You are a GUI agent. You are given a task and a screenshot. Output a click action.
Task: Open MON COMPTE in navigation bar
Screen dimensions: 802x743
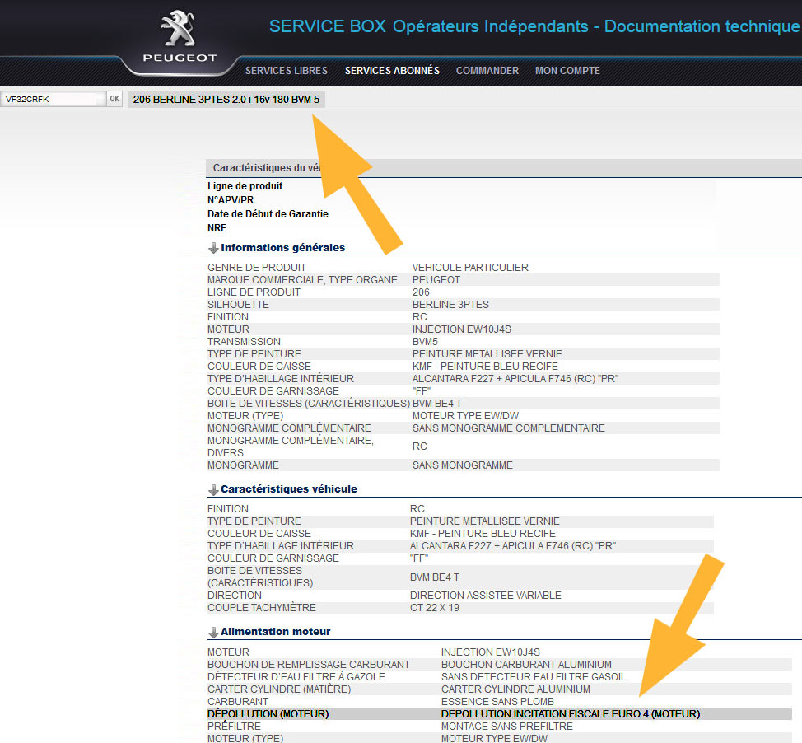[567, 71]
